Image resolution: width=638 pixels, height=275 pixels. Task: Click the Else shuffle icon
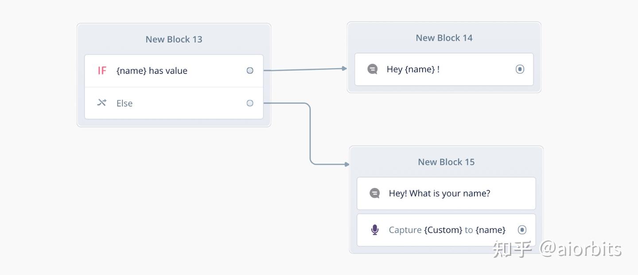pos(102,103)
